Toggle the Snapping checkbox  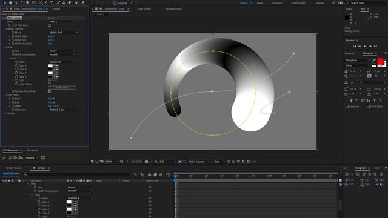click(115, 3)
